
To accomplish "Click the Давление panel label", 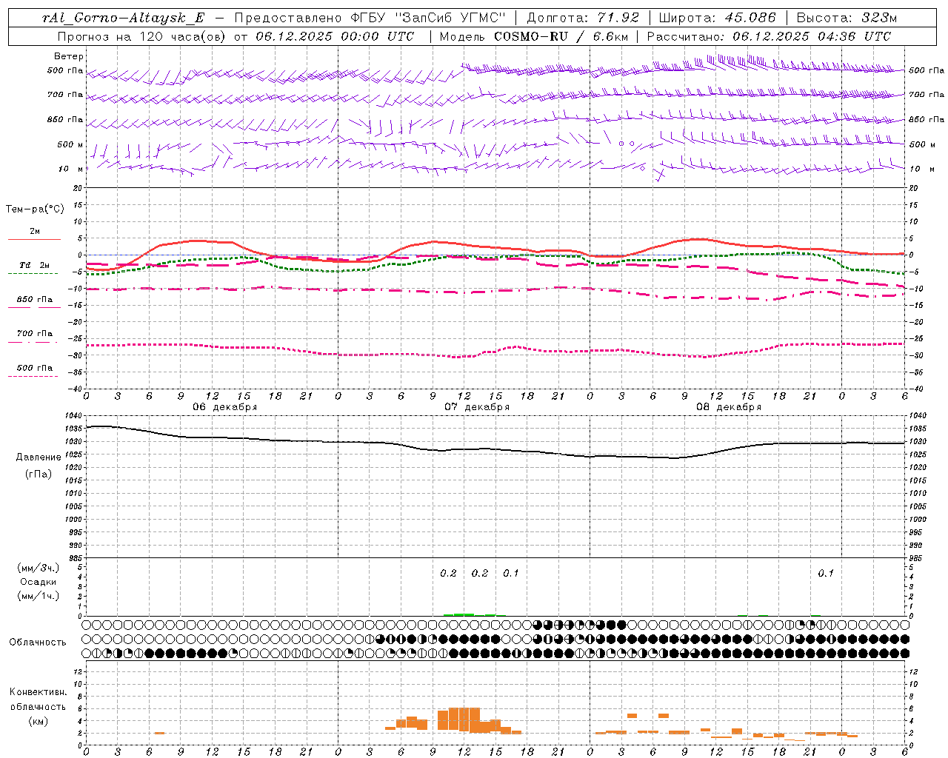I will click(x=38, y=457).
